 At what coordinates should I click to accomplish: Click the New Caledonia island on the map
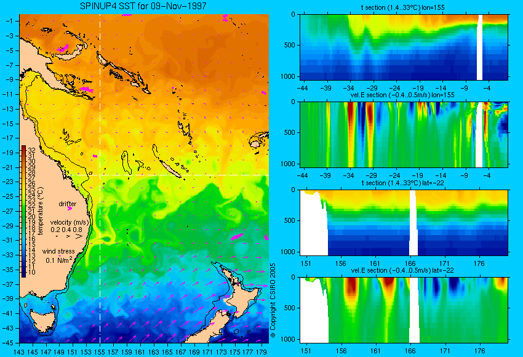click(169, 169)
